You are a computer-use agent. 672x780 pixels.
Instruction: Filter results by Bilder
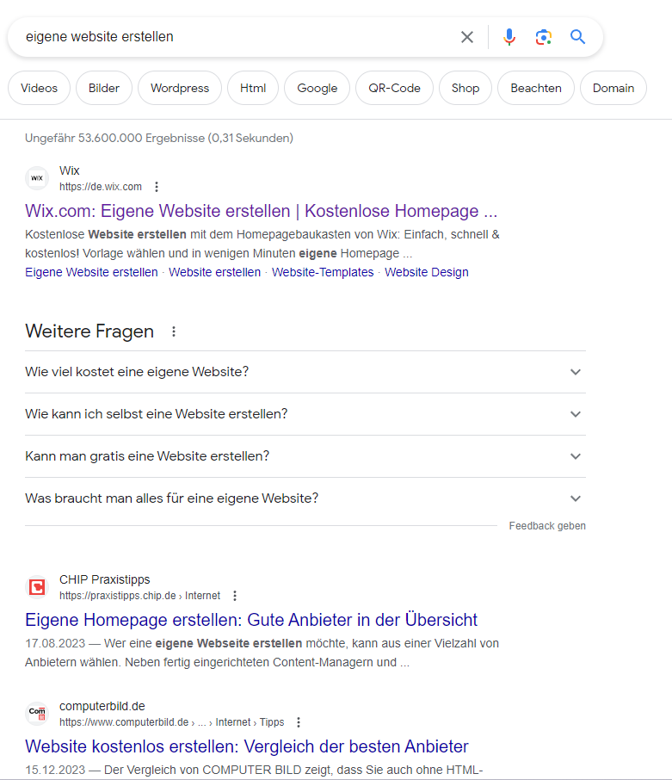tap(104, 88)
